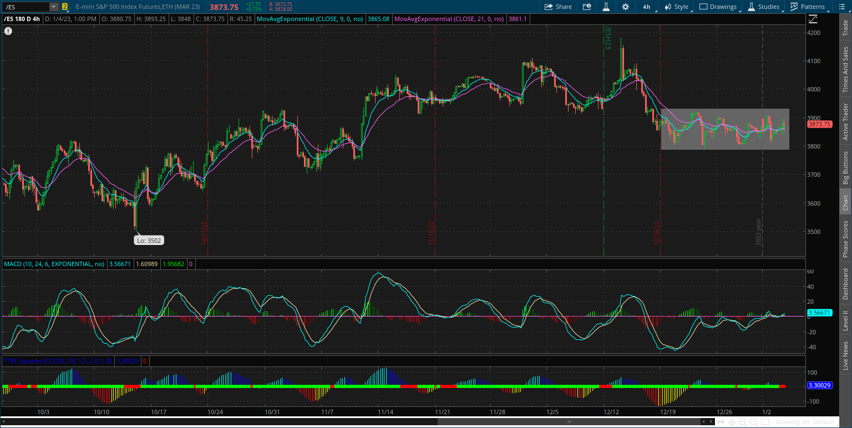Click the Lo: 3502 price bubble
The width and height of the screenshot is (852, 428).
coord(149,240)
